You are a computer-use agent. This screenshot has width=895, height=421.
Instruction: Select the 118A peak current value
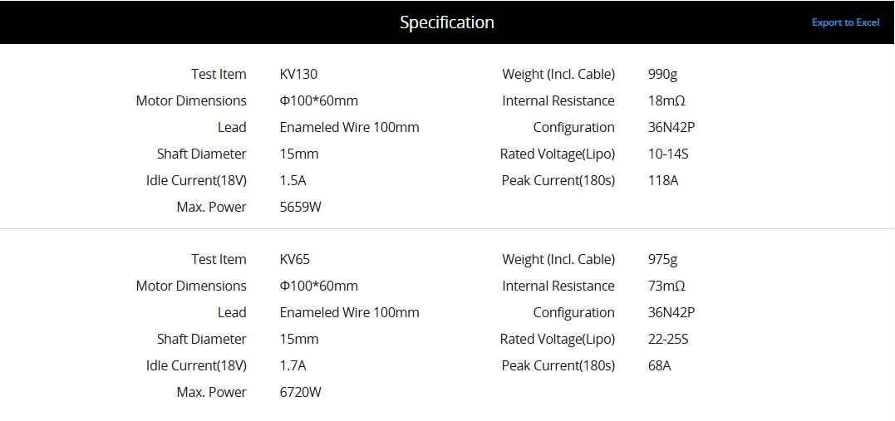tap(663, 180)
